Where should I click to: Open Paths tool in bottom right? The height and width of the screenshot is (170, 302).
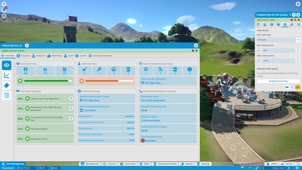click(272, 164)
